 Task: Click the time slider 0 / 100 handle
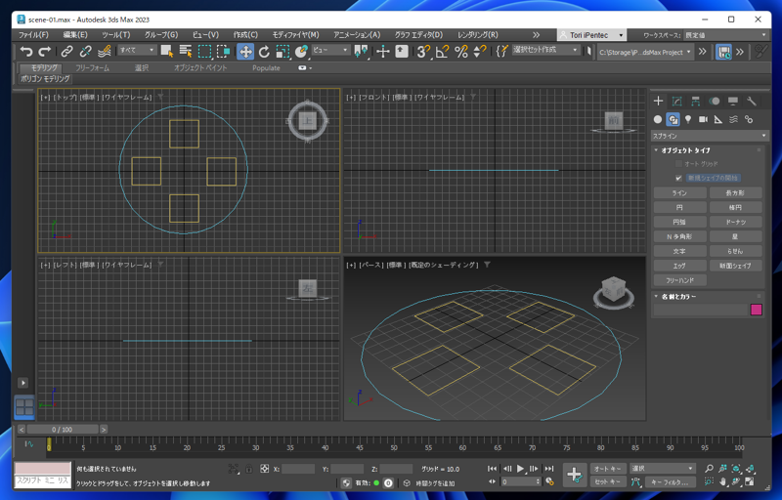[x=63, y=430]
